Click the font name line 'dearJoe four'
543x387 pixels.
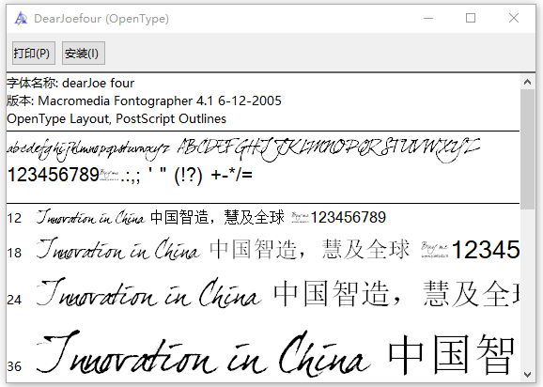click(x=70, y=83)
